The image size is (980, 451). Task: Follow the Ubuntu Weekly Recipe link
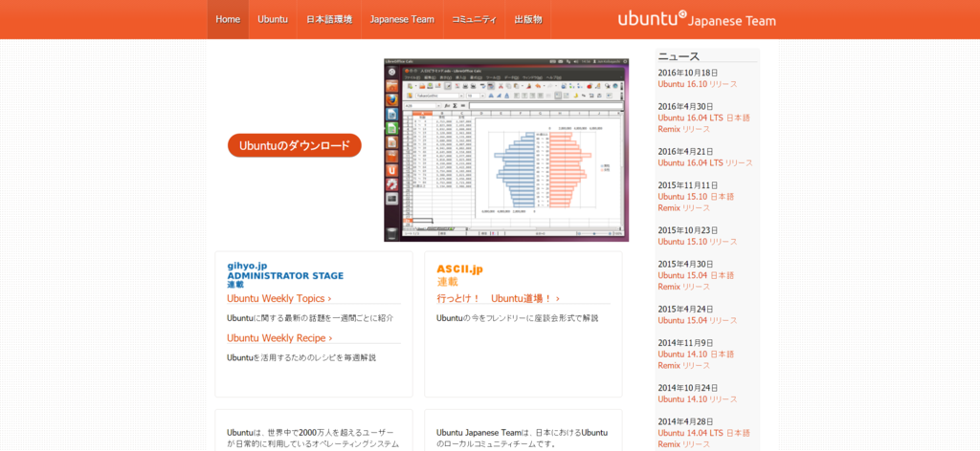(279, 338)
